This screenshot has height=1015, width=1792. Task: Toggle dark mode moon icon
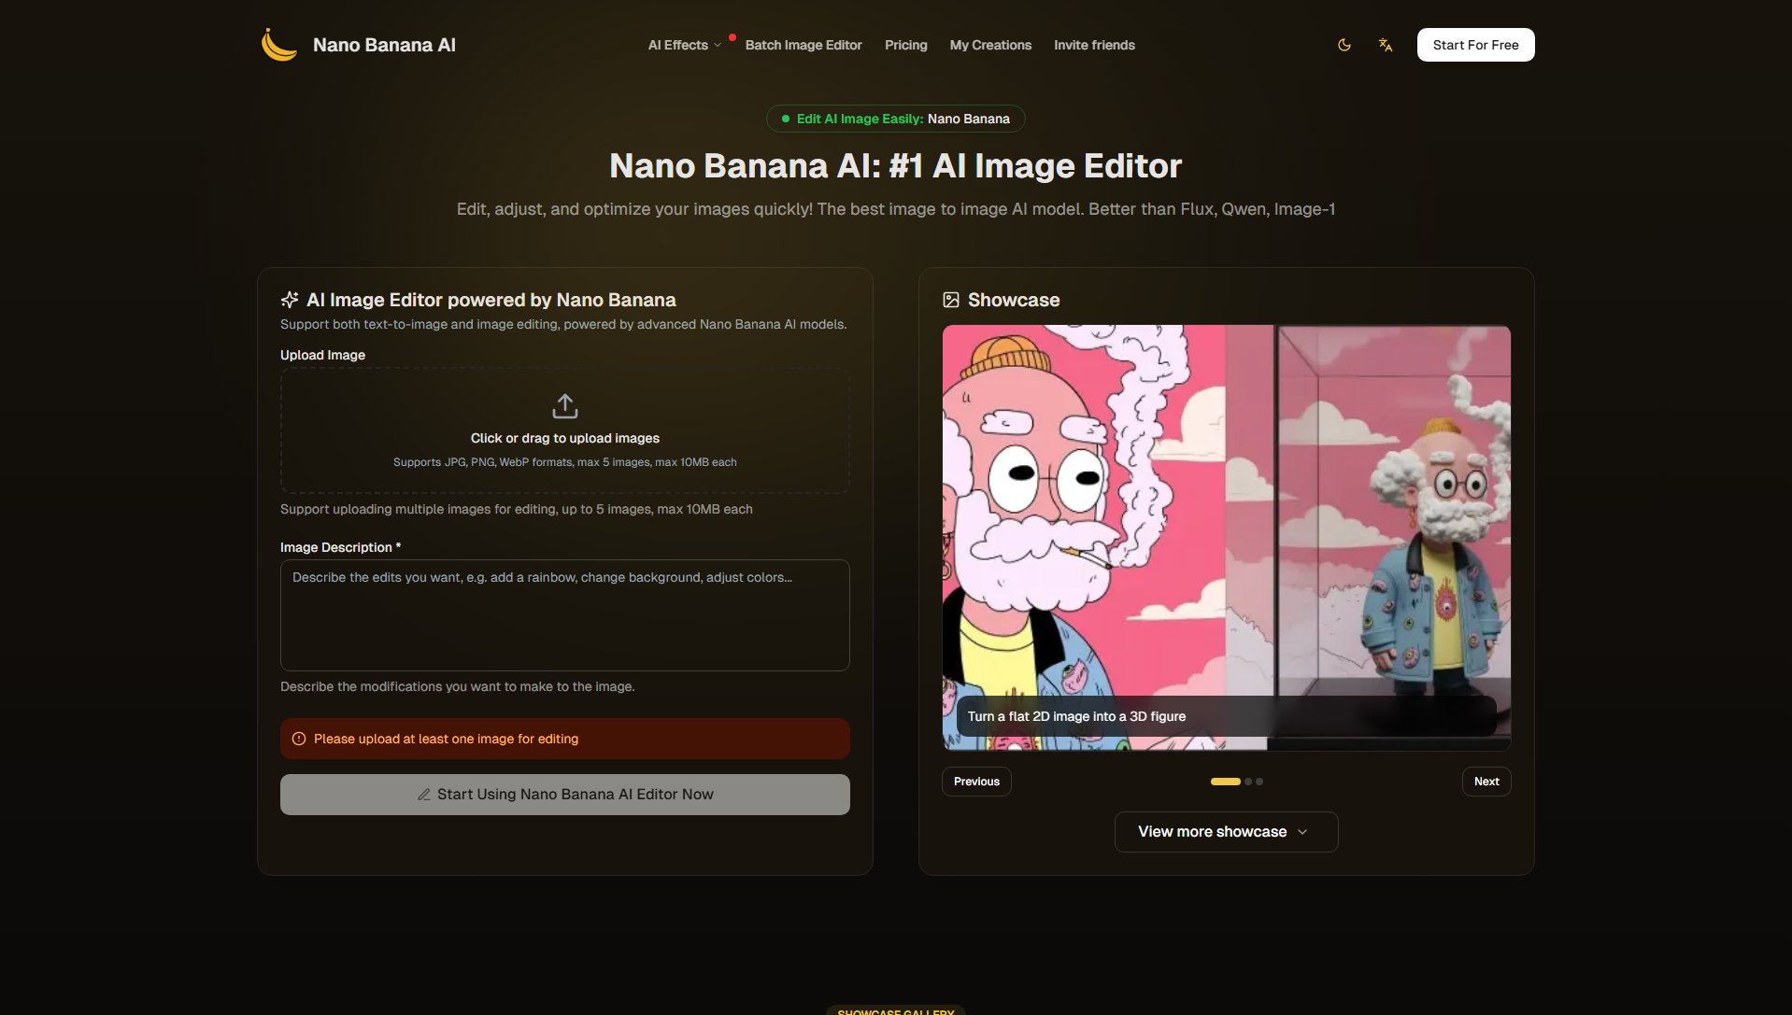1344,45
